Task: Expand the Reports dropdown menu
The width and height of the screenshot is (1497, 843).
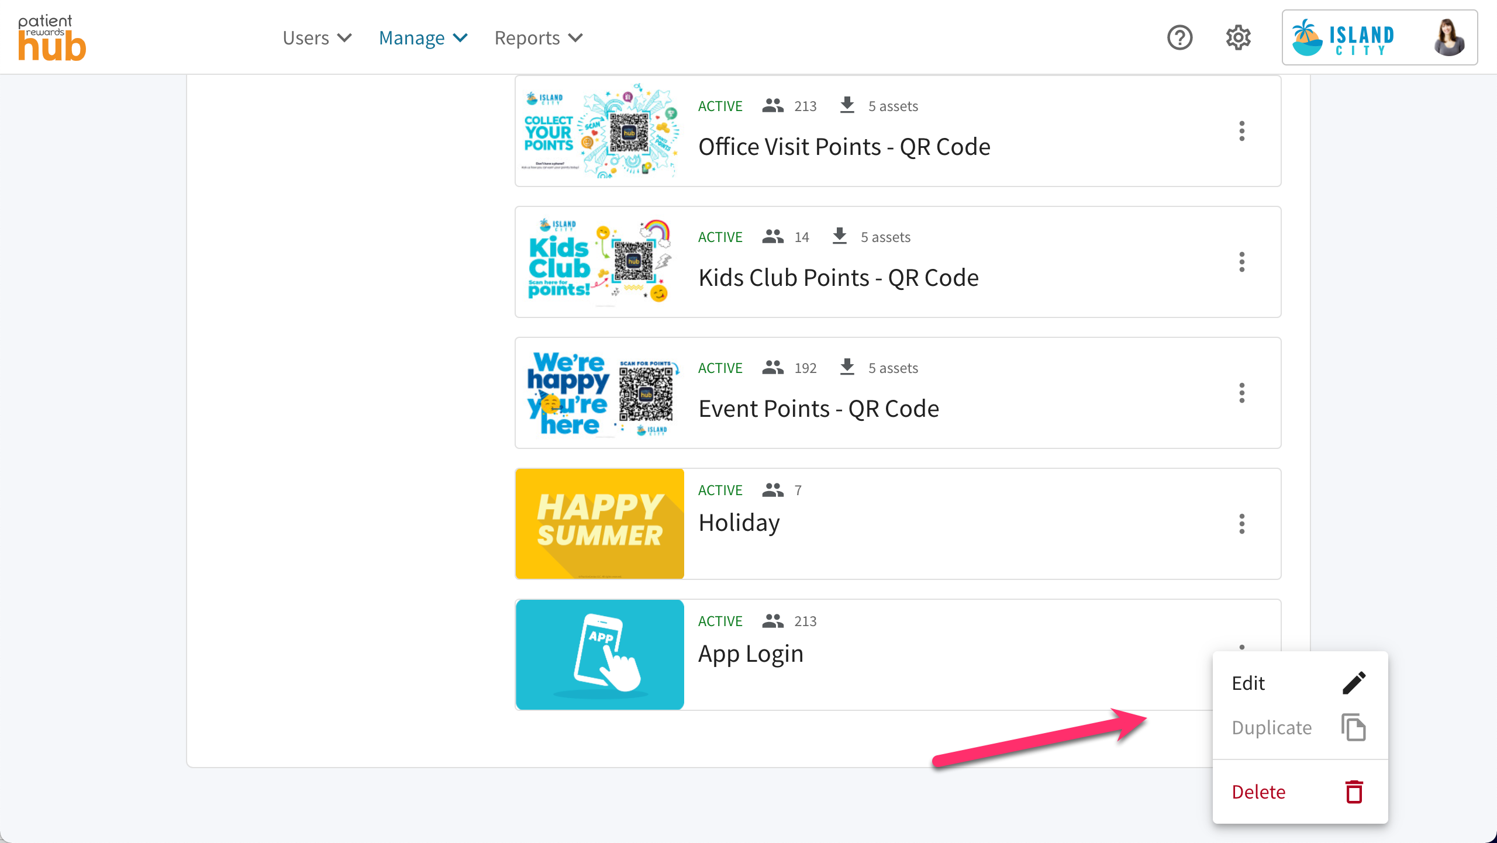Action: 539,38
